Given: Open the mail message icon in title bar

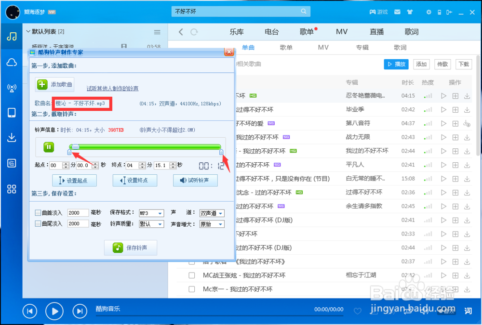Looking at the screenshot, I should click(x=397, y=12).
